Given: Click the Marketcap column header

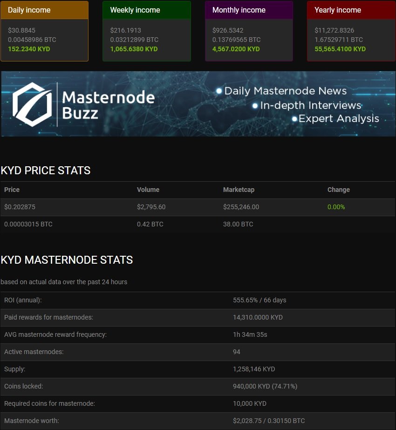Looking at the screenshot, I should tap(239, 190).
